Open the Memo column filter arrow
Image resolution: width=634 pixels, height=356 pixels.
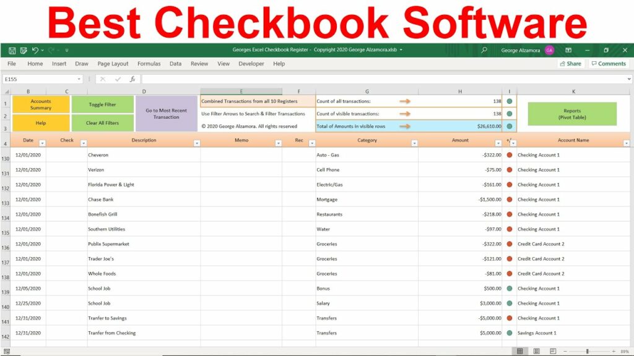[278, 143]
